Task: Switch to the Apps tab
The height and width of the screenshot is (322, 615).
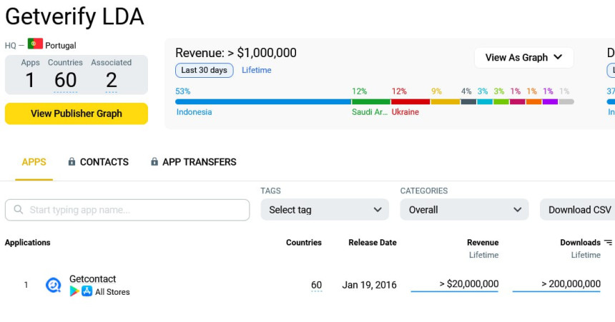Action: pos(34,162)
